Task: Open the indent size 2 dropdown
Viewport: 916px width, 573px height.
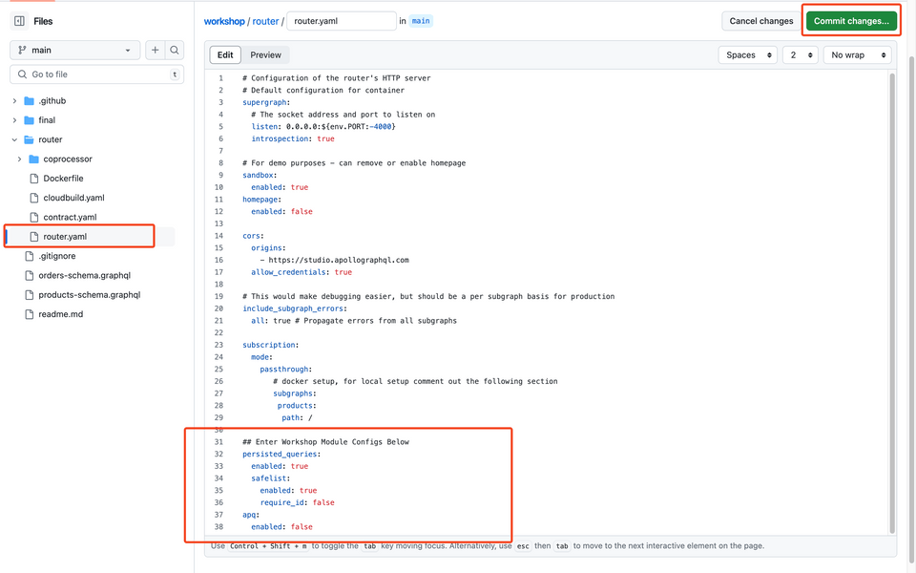Action: pos(801,55)
